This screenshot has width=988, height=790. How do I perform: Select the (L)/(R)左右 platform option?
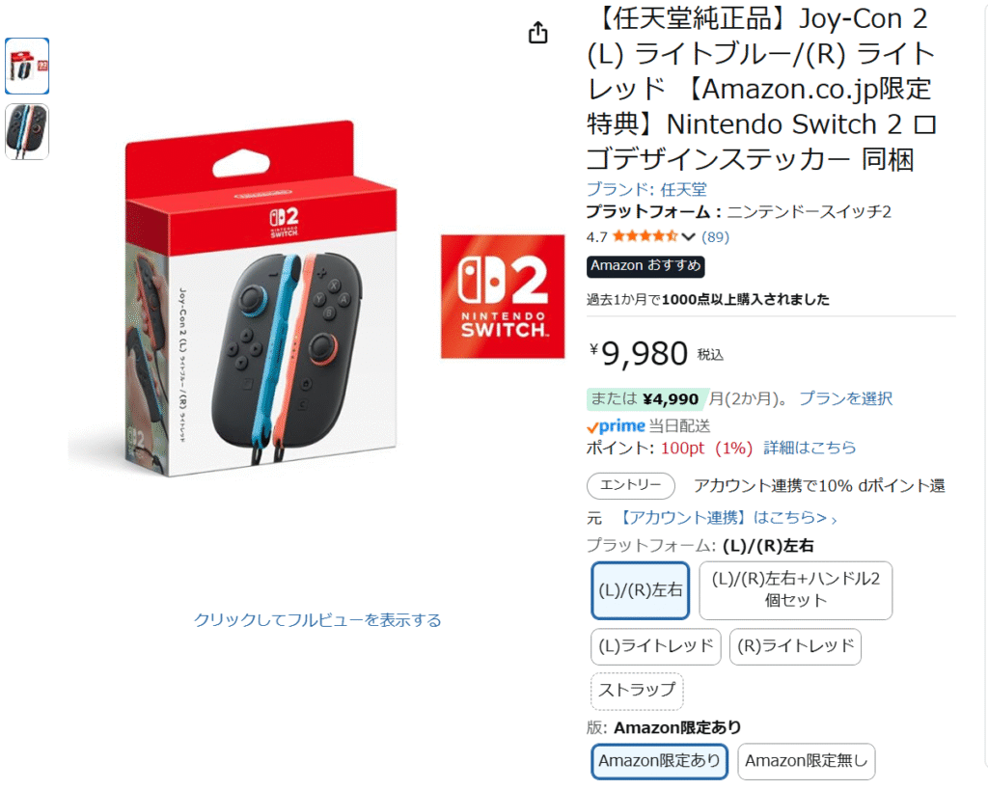click(641, 591)
